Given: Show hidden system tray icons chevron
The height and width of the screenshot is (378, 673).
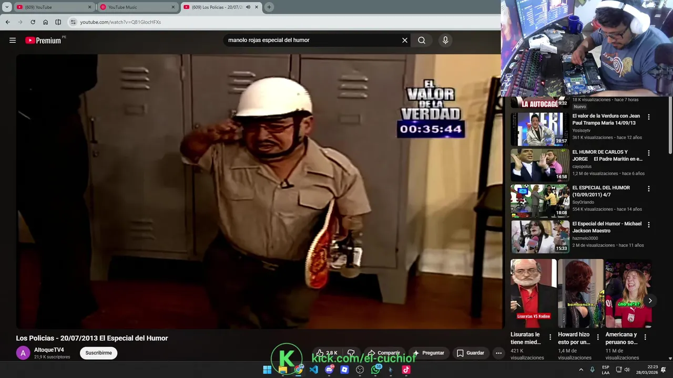Looking at the screenshot, I should point(581,370).
